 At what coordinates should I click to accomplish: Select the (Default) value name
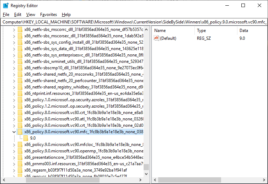[x=168, y=38]
